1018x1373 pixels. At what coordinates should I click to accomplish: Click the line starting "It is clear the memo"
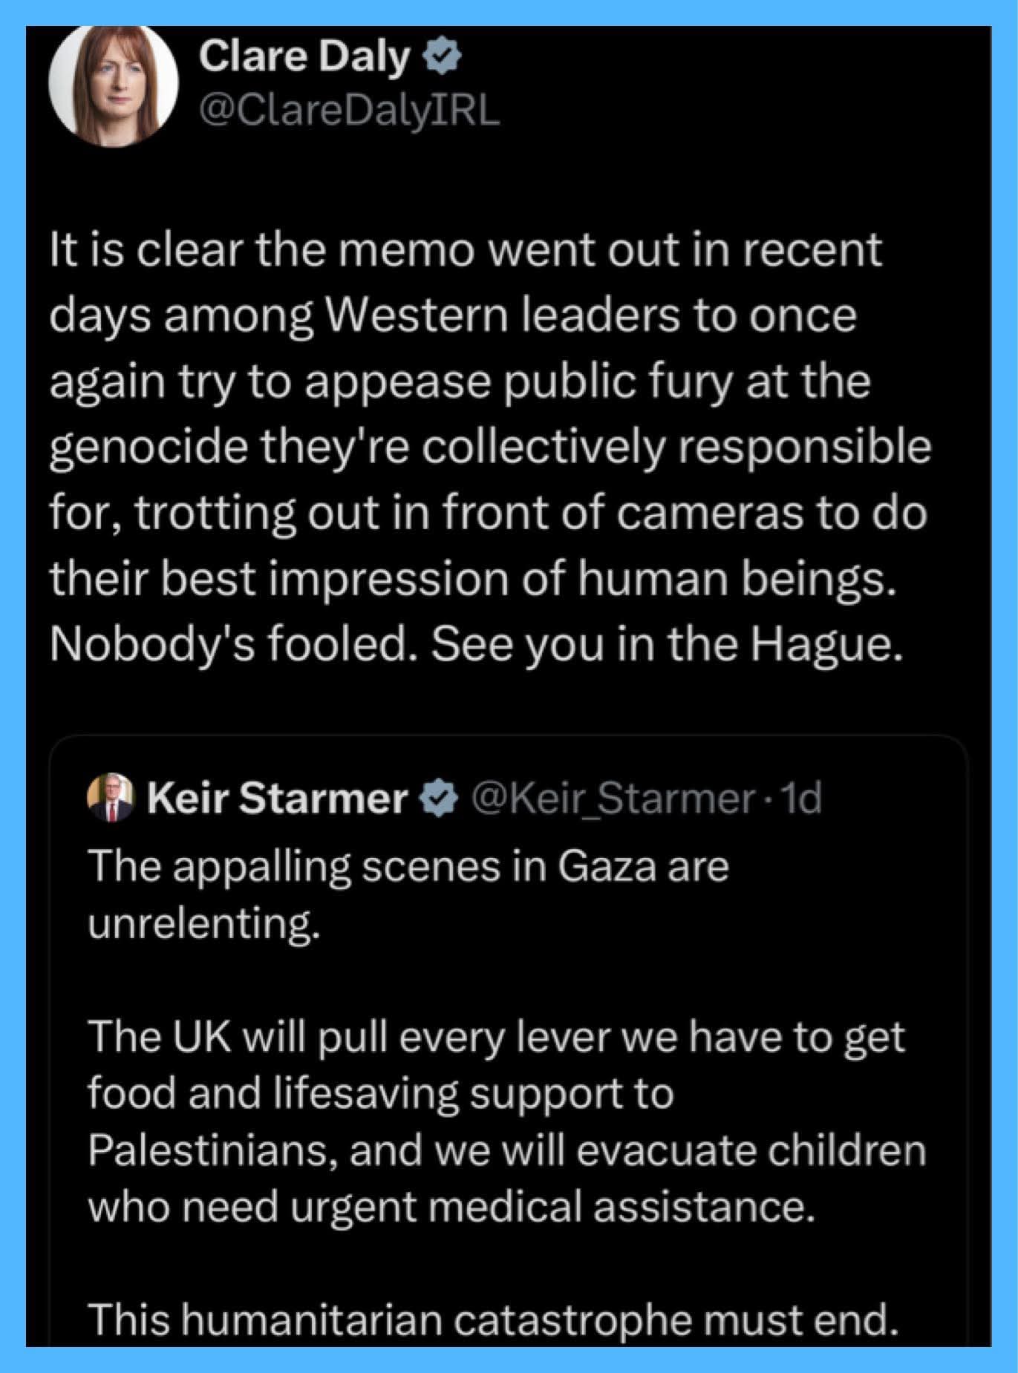[x=466, y=250]
